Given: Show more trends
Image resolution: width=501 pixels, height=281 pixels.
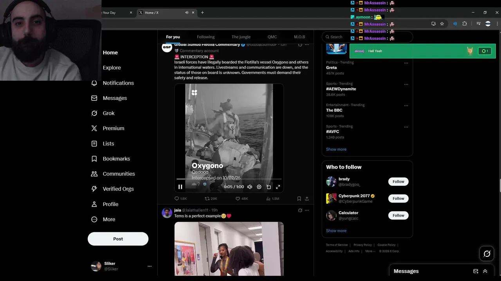Looking at the screenshot, I should click(336, 149).
